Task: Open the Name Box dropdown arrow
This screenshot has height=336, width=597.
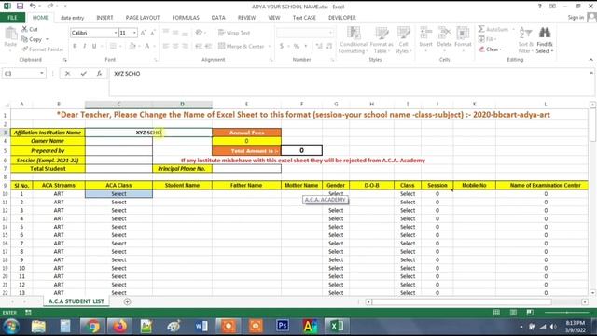Action: click(x=41, y=73)
